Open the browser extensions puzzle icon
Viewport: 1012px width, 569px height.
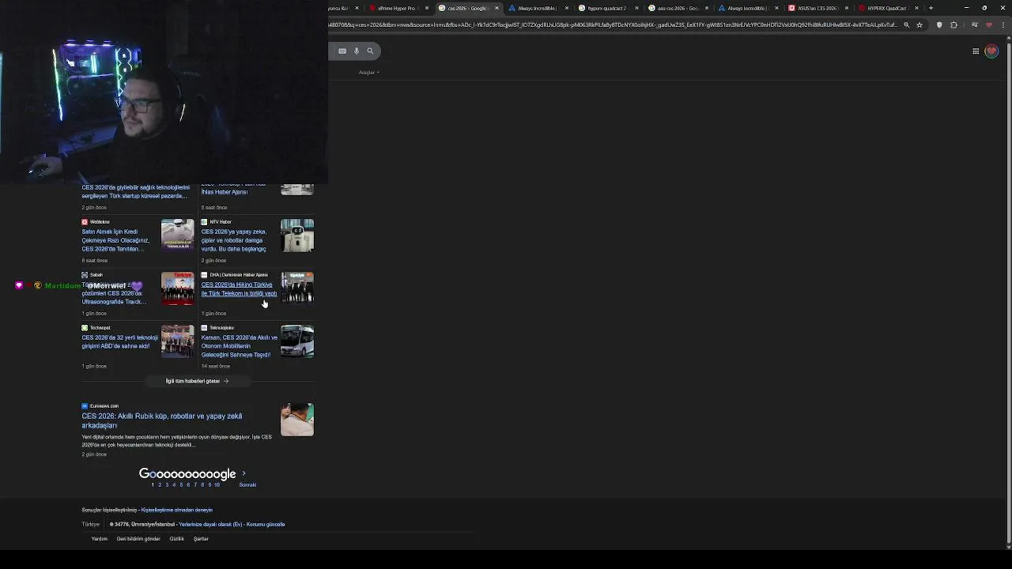953,25
